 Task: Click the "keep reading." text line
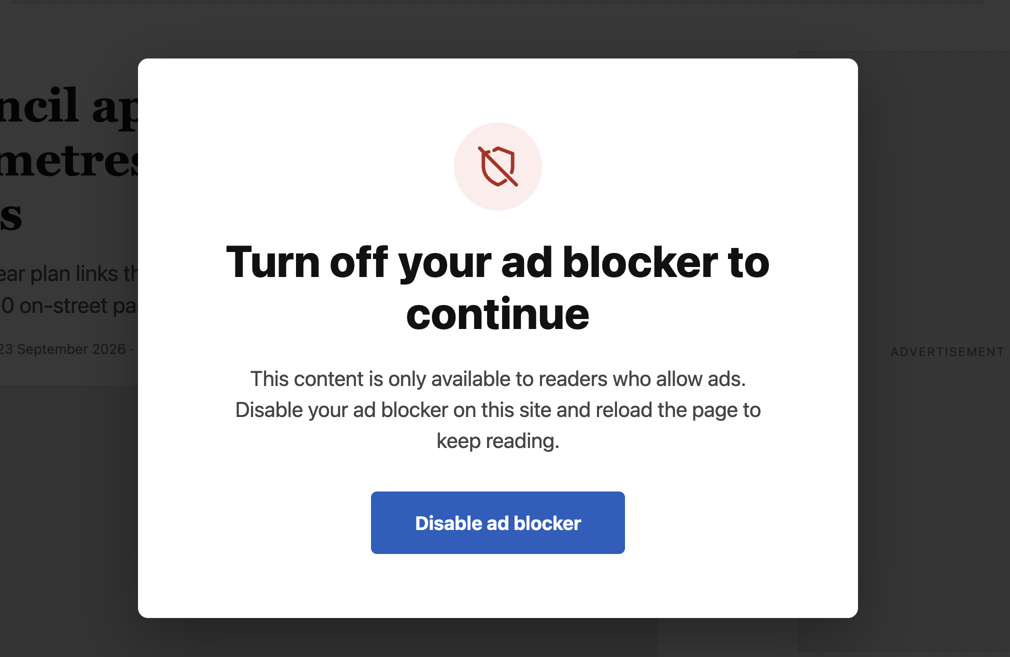pos(498,441)
